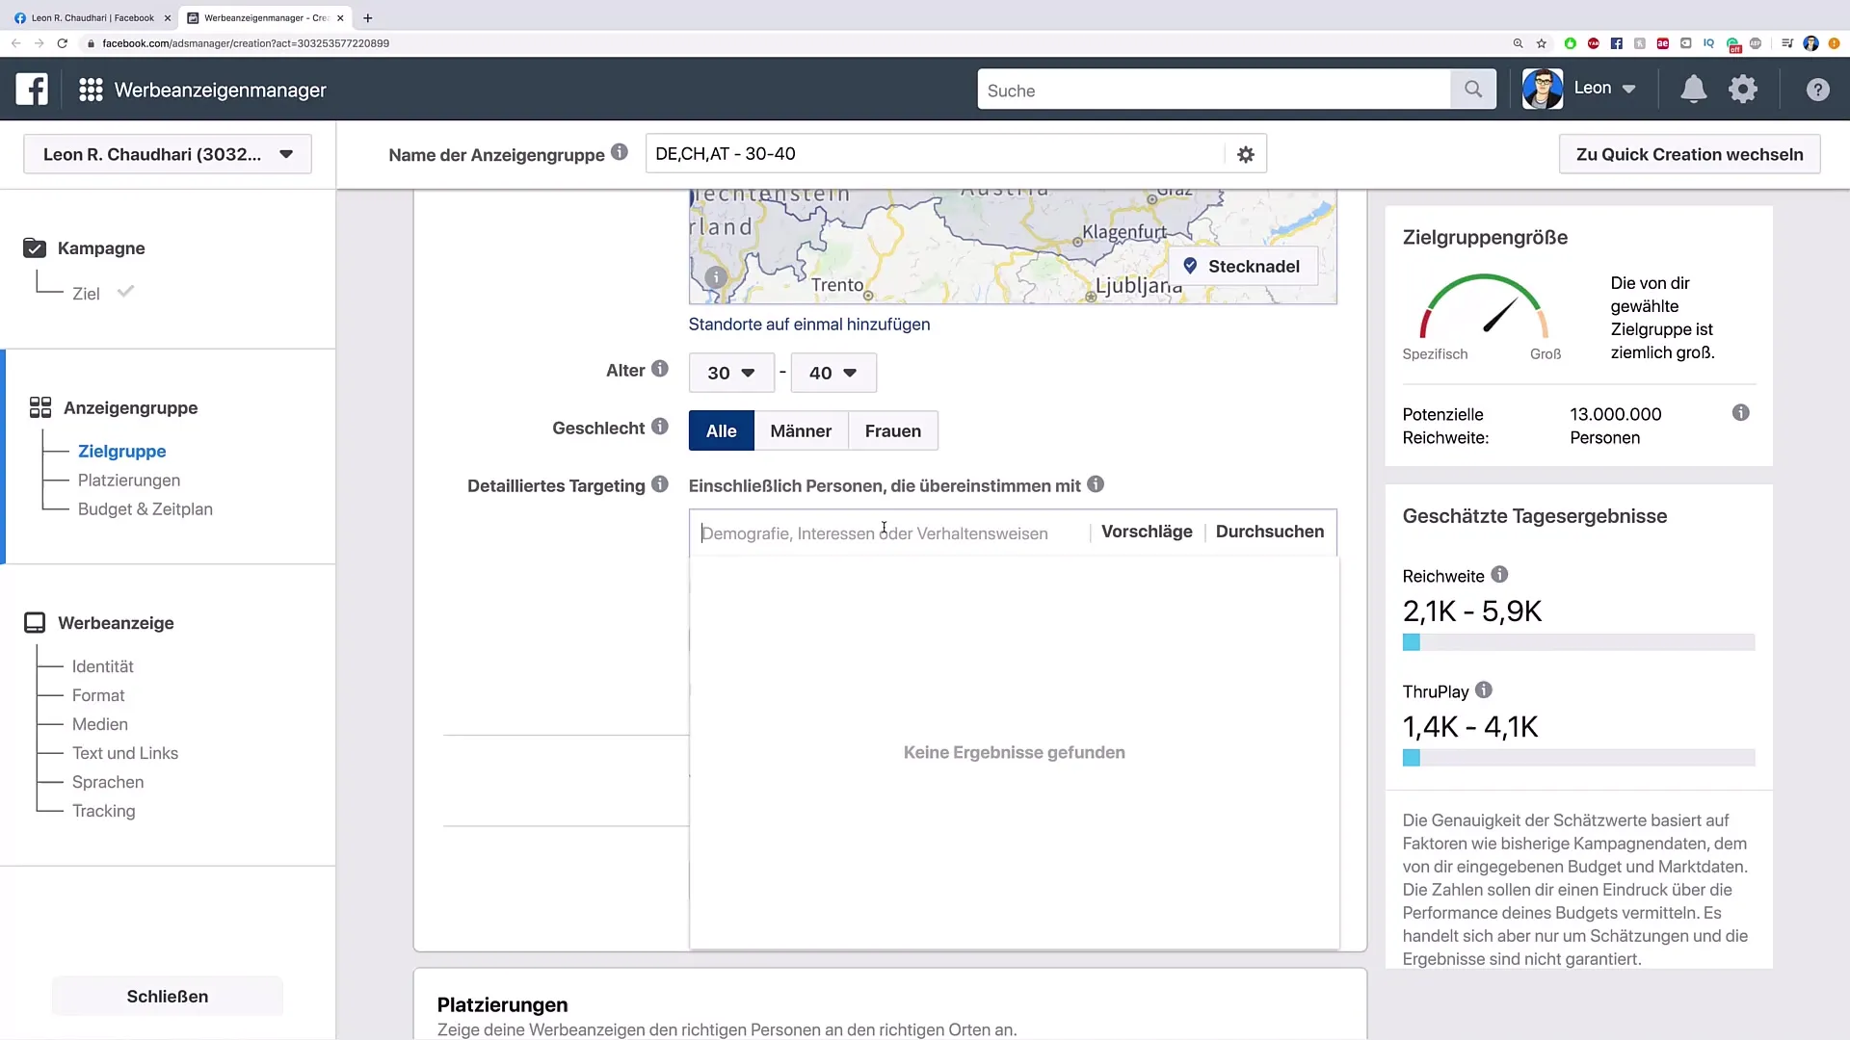Screen dimensions: 1850x1040
Task: Click info icon beside Reichweite estimate
Action: [x=1499, y=575]
